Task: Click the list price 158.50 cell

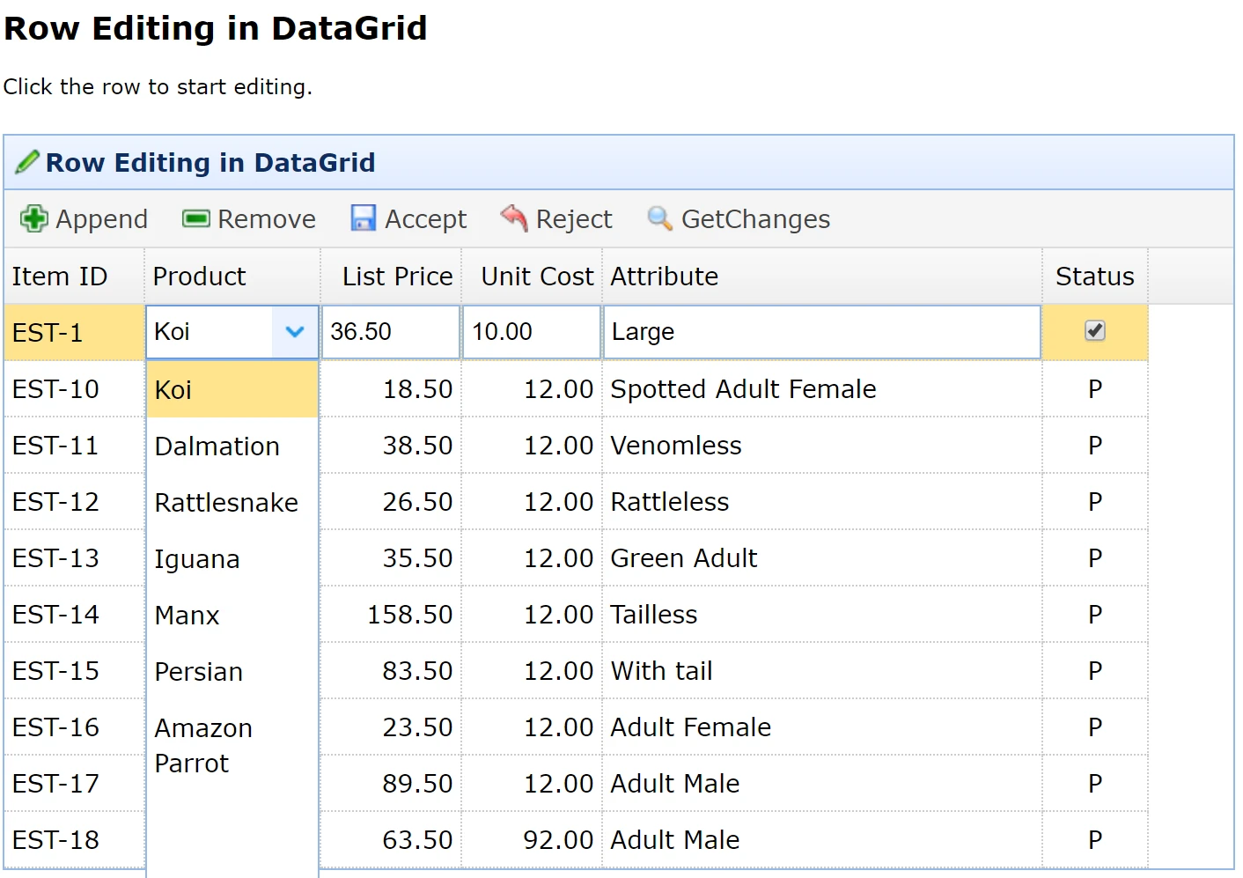Action: (391, 614)
